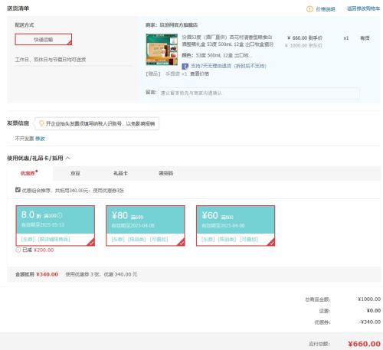Click the 送货清单 heading

pyautogui.click(x=18, y=8)
